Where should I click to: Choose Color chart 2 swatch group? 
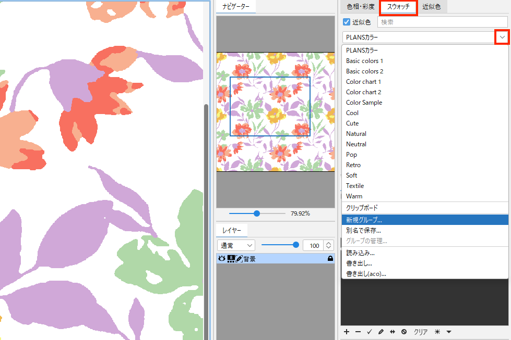pos(425,92)
